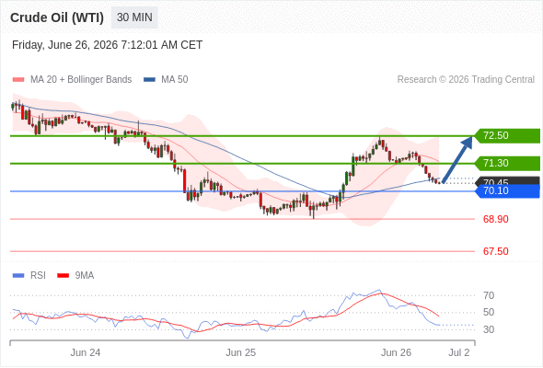
Task: Click the Crude Oil (WTI) title
Action: point(57,17)
